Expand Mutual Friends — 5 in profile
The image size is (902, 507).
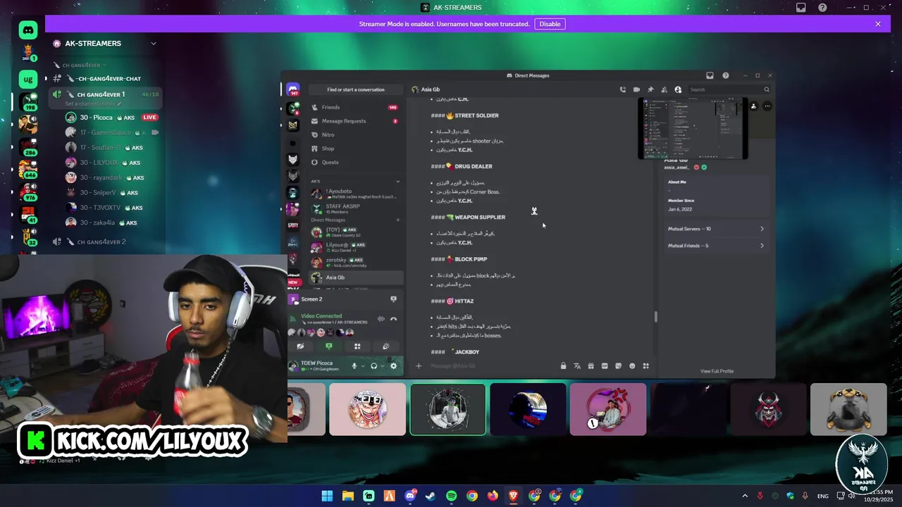716,246
